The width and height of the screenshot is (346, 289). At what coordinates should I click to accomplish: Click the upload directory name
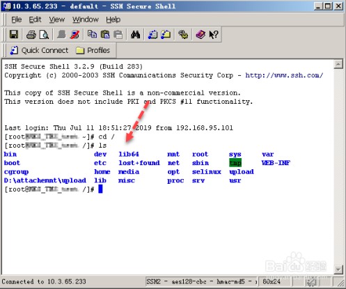tap(242, 172)
